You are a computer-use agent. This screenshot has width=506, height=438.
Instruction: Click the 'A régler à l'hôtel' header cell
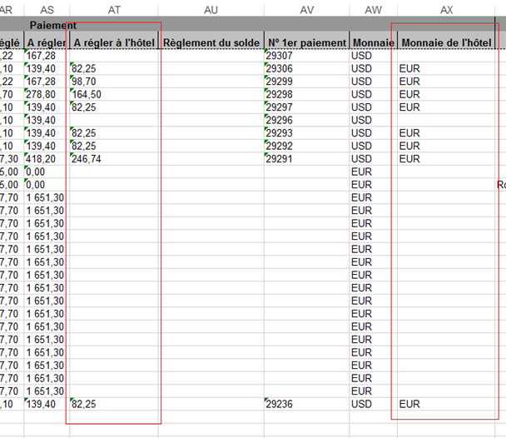tap(113, 42)
